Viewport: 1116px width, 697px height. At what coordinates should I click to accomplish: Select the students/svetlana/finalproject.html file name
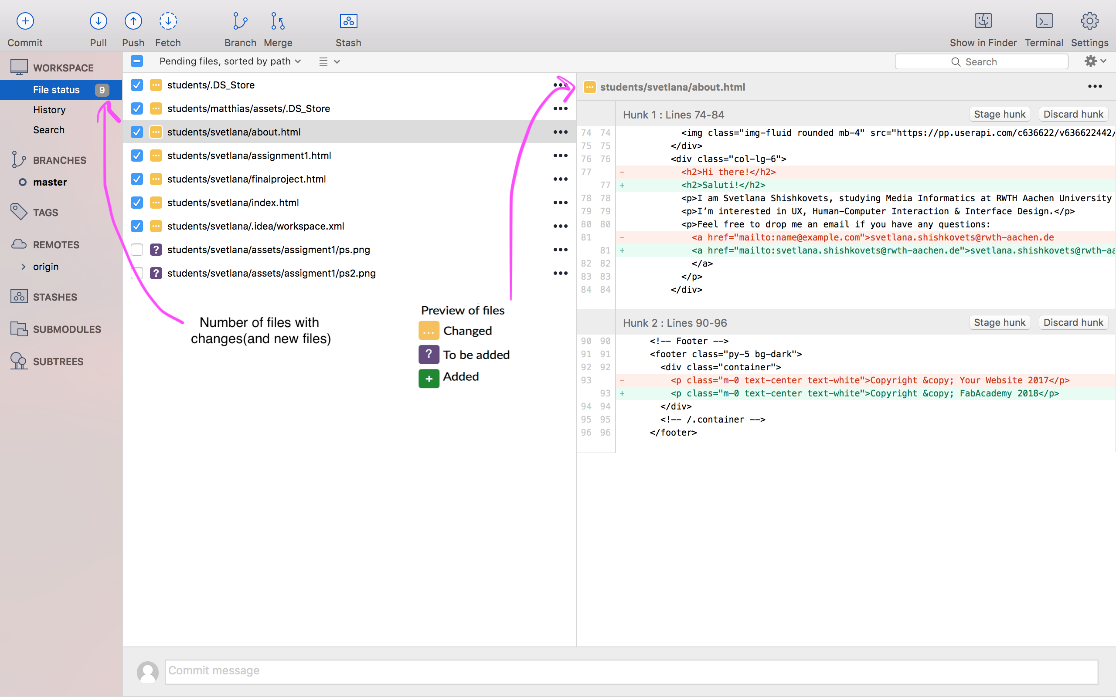point(246,179)
